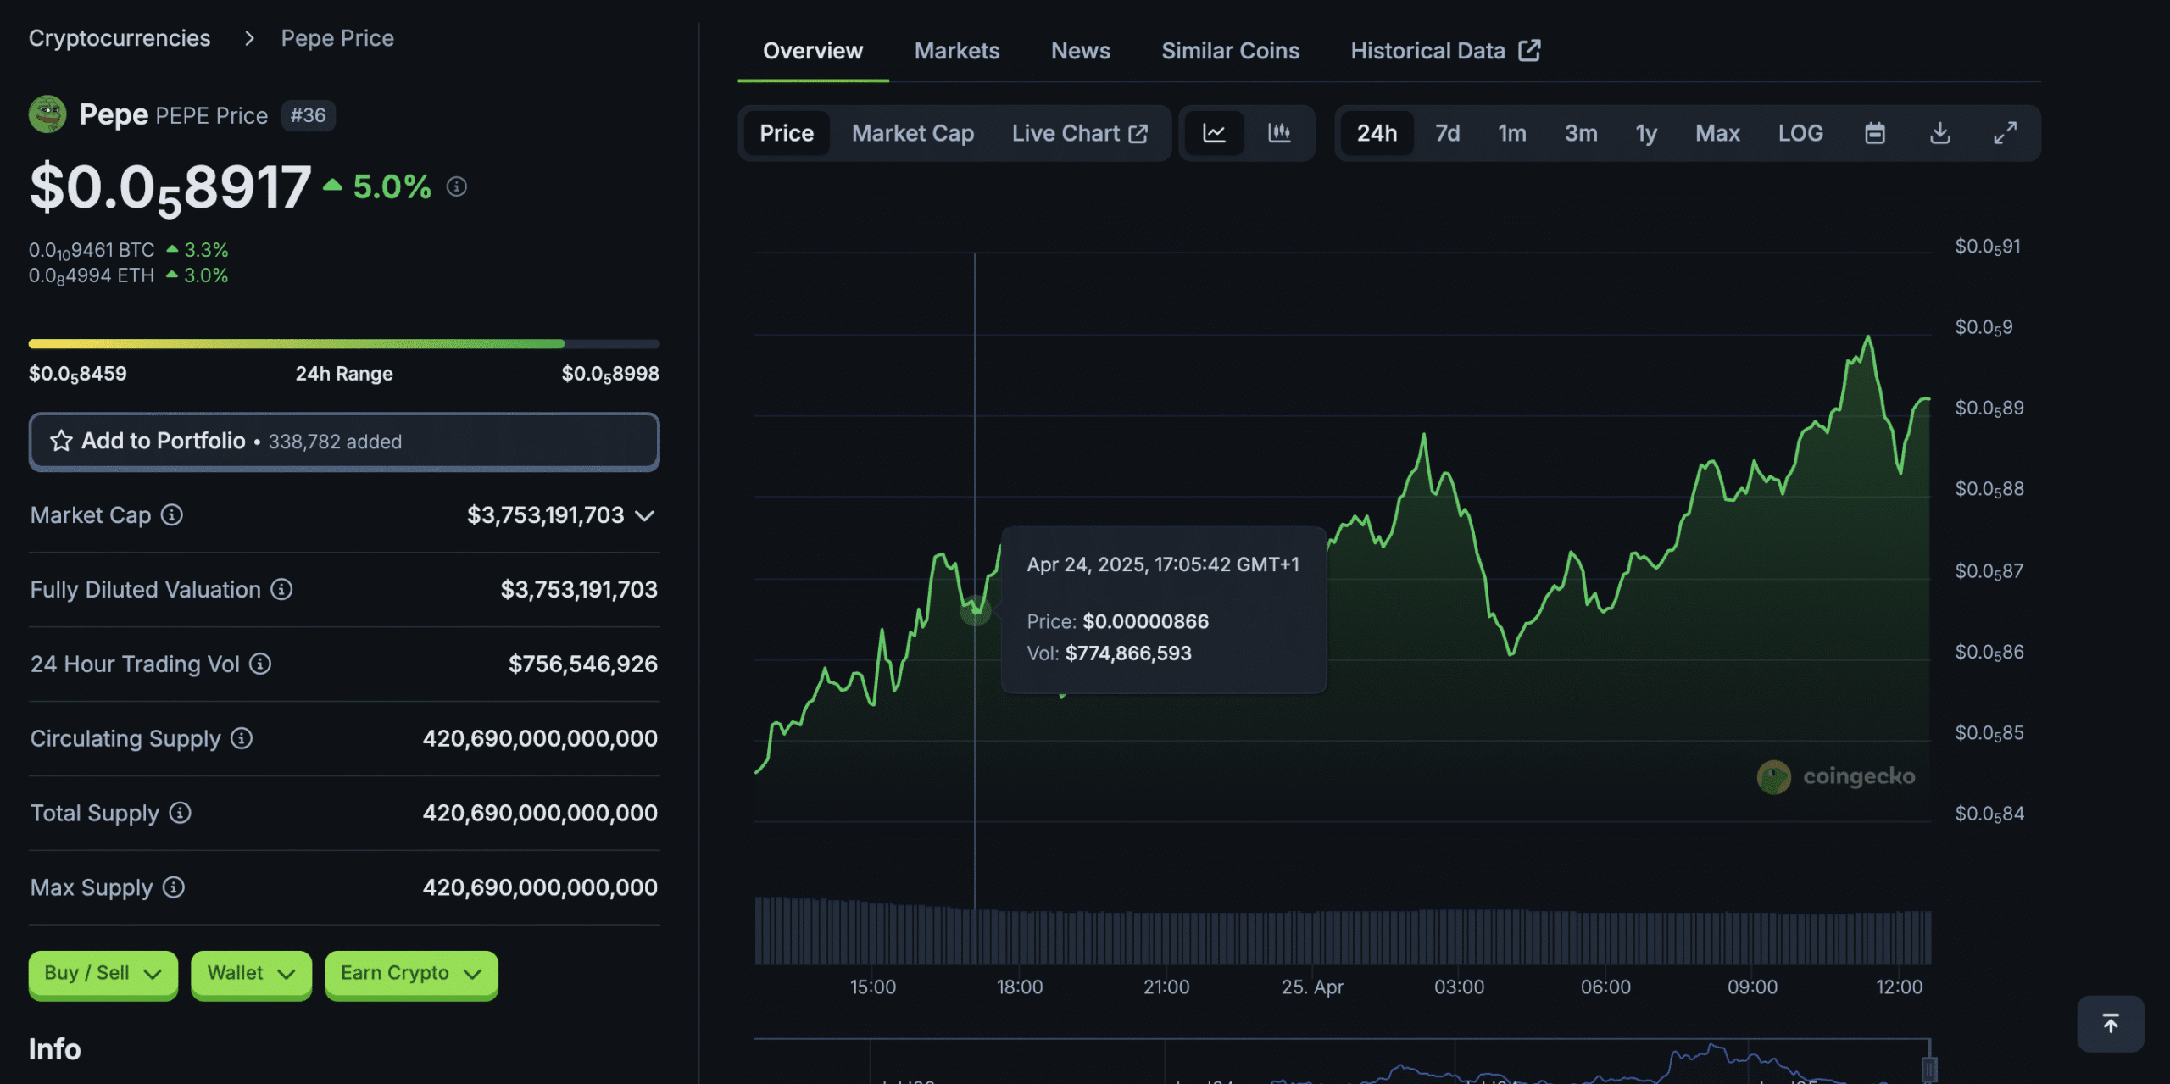This screenshot has height=1084, width=2170.
Task: Open Fully Diluted Valuation info icon
Action: [281, 589]
